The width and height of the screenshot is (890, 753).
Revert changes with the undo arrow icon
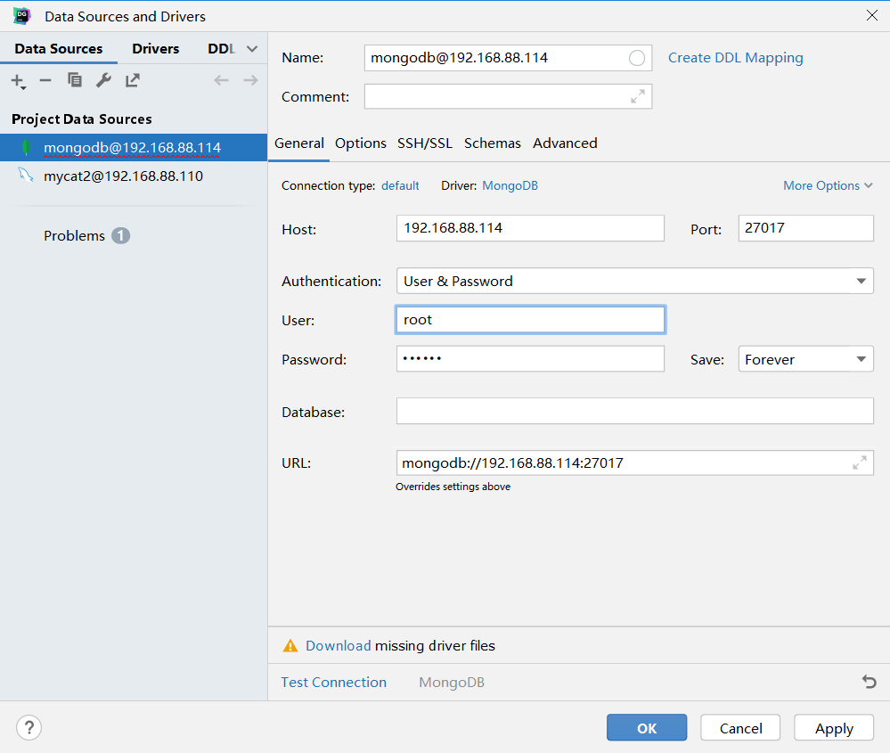(x=869, y=682)
